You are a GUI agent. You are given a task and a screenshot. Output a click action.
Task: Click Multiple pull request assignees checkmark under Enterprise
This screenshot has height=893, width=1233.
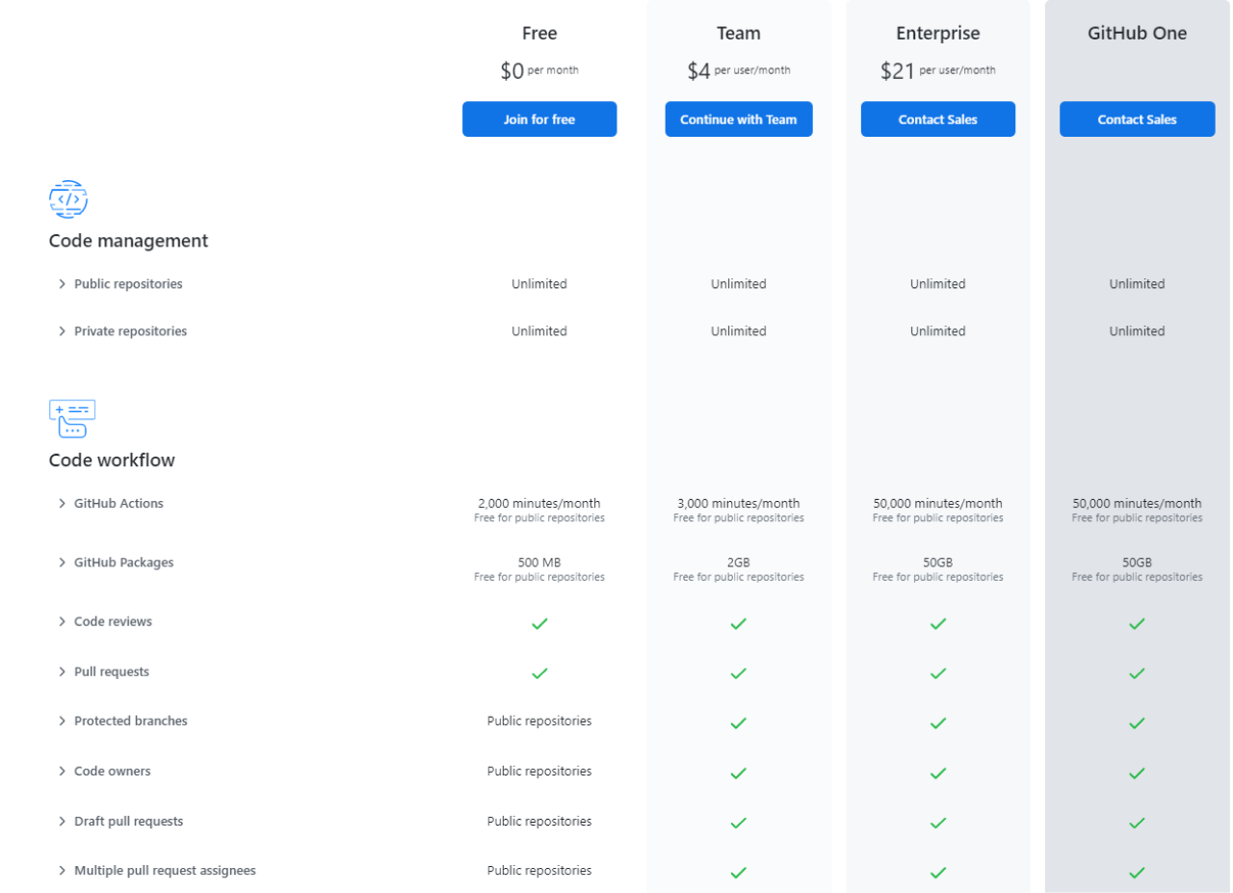click(x=938, y=872)
